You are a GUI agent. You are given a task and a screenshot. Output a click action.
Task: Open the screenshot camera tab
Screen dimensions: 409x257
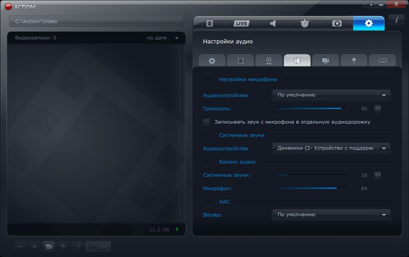click(337, 23)
